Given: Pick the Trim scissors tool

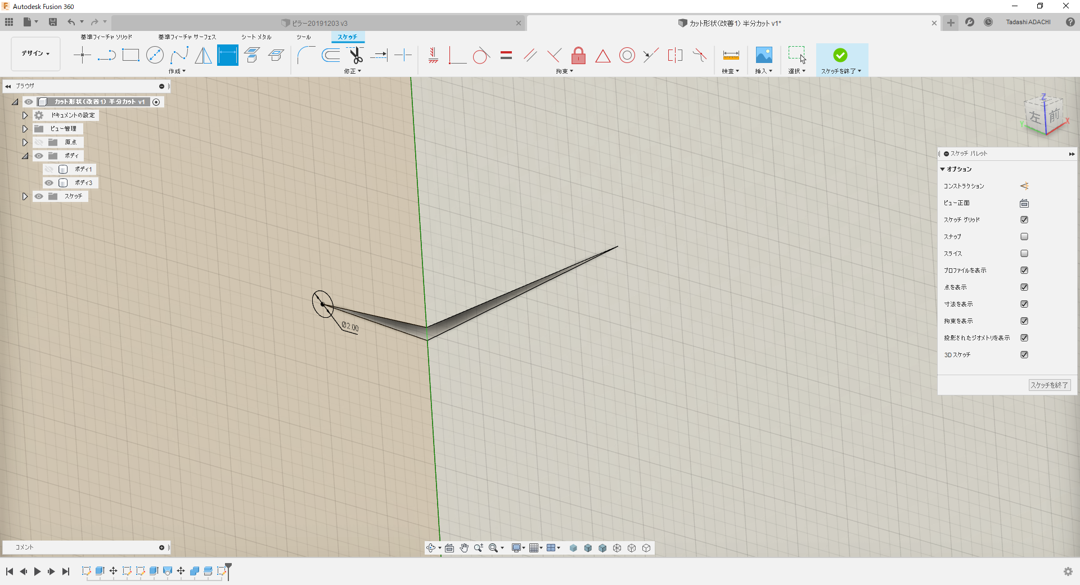Looking at the screenshot, I should click(x=355, y=55).
